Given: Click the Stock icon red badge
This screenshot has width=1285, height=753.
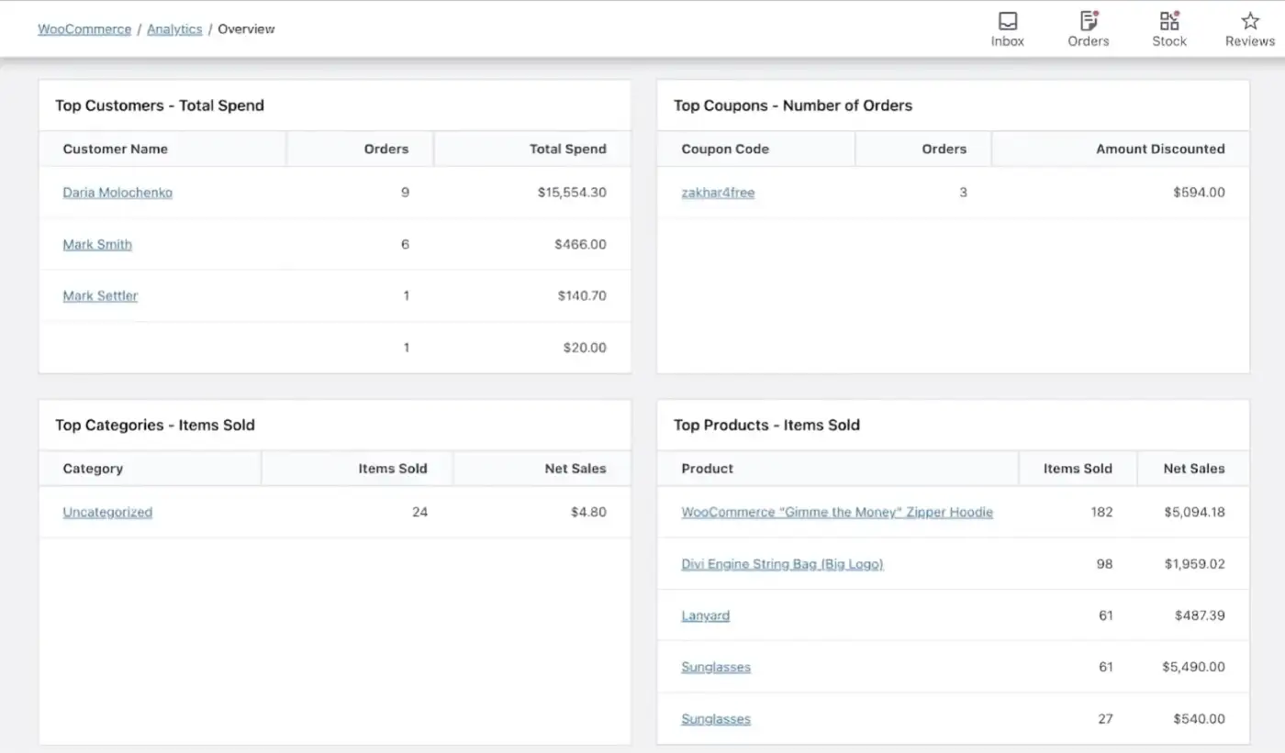Looking at the screenshot, I should 1179,12.
